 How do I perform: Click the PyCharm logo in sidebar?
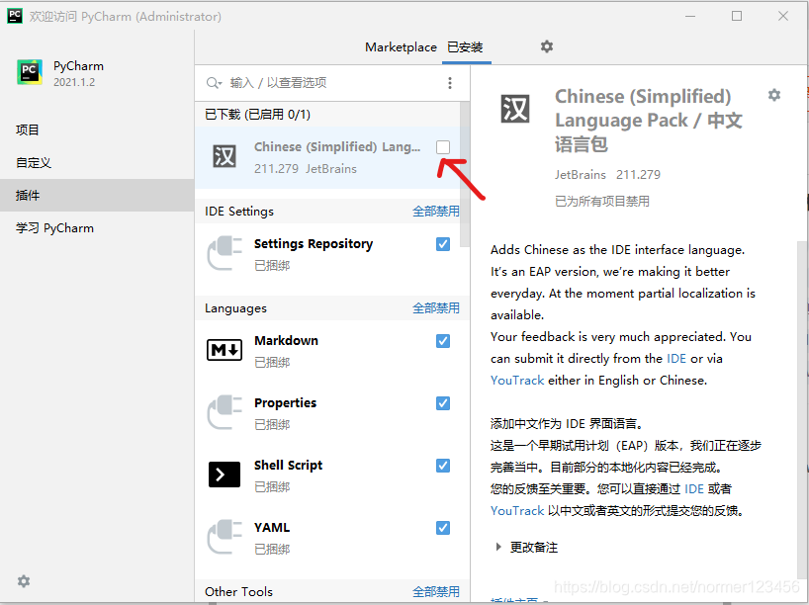pos(30,72)
